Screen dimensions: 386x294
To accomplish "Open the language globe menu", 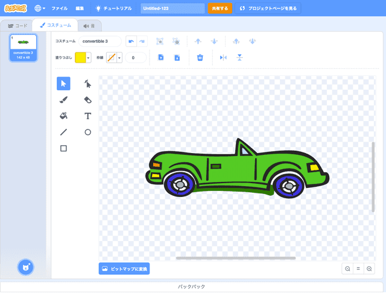I will (40, 9).
